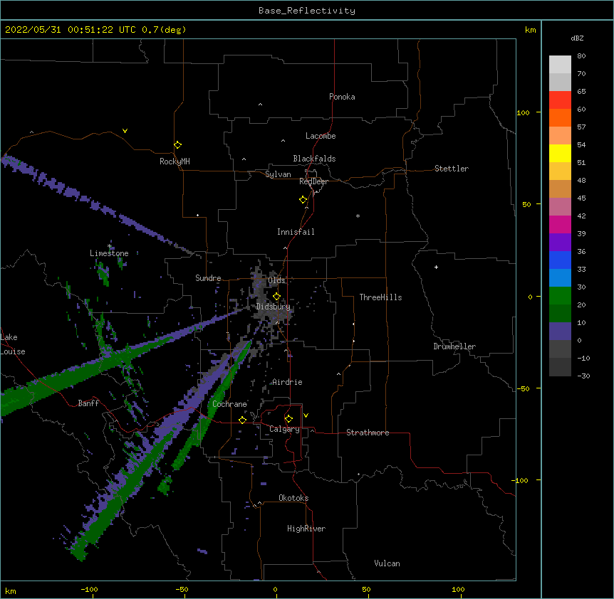Image resolution: width=614 pixels, height=599 pixels.
Task: Click the Strathmore city label
Action: (x=368, y=433)
